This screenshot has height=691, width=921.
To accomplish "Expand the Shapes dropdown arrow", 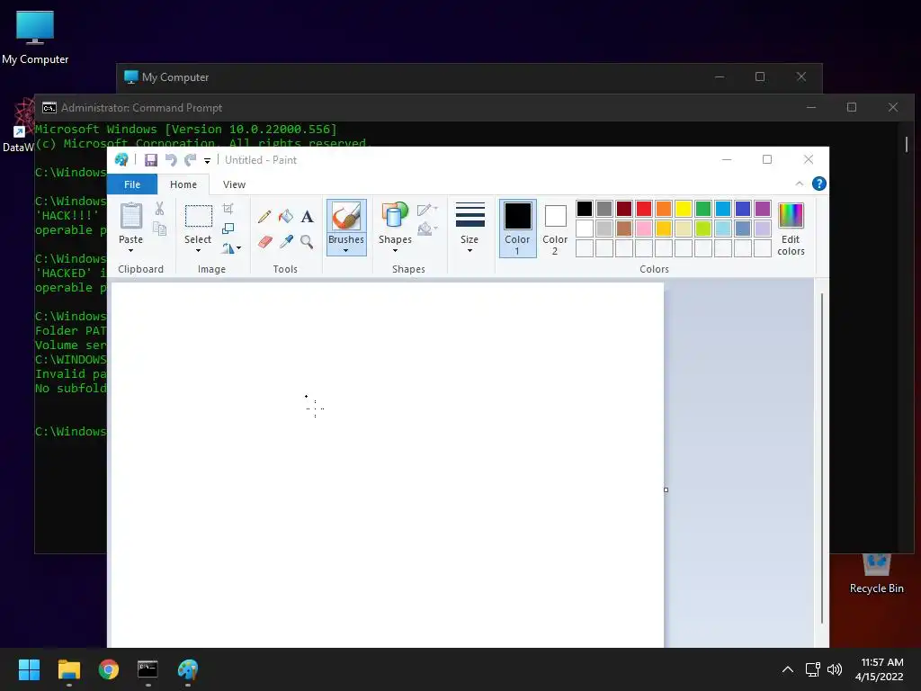I will click(395, 251).
